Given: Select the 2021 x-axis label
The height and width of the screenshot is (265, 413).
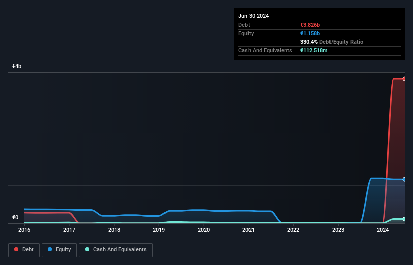Looking at the screenshot, I should pyautogui.click(x=249, y=230).
